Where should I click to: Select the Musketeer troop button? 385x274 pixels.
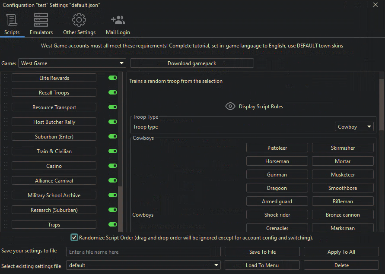(343, 175)
